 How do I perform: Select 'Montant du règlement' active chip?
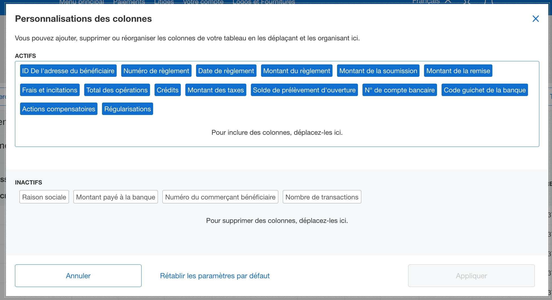297,71
